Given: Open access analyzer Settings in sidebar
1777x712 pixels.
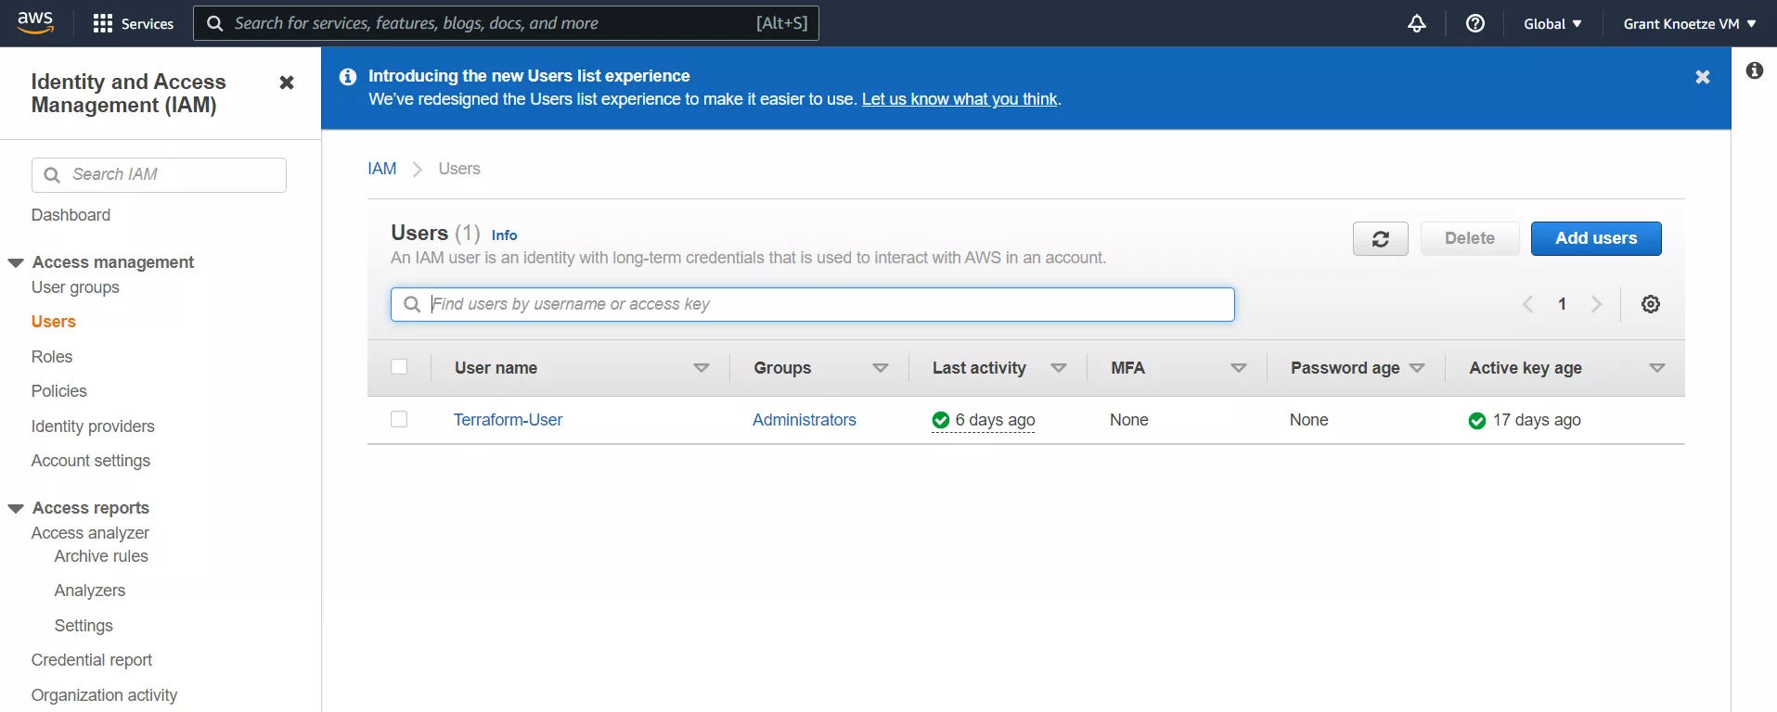Looking at the screenshot, I should [84, 626].
